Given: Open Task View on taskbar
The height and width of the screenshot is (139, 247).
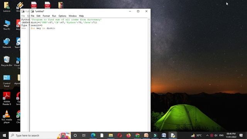Looking at the screenshot, I should (x=84, y=136).
